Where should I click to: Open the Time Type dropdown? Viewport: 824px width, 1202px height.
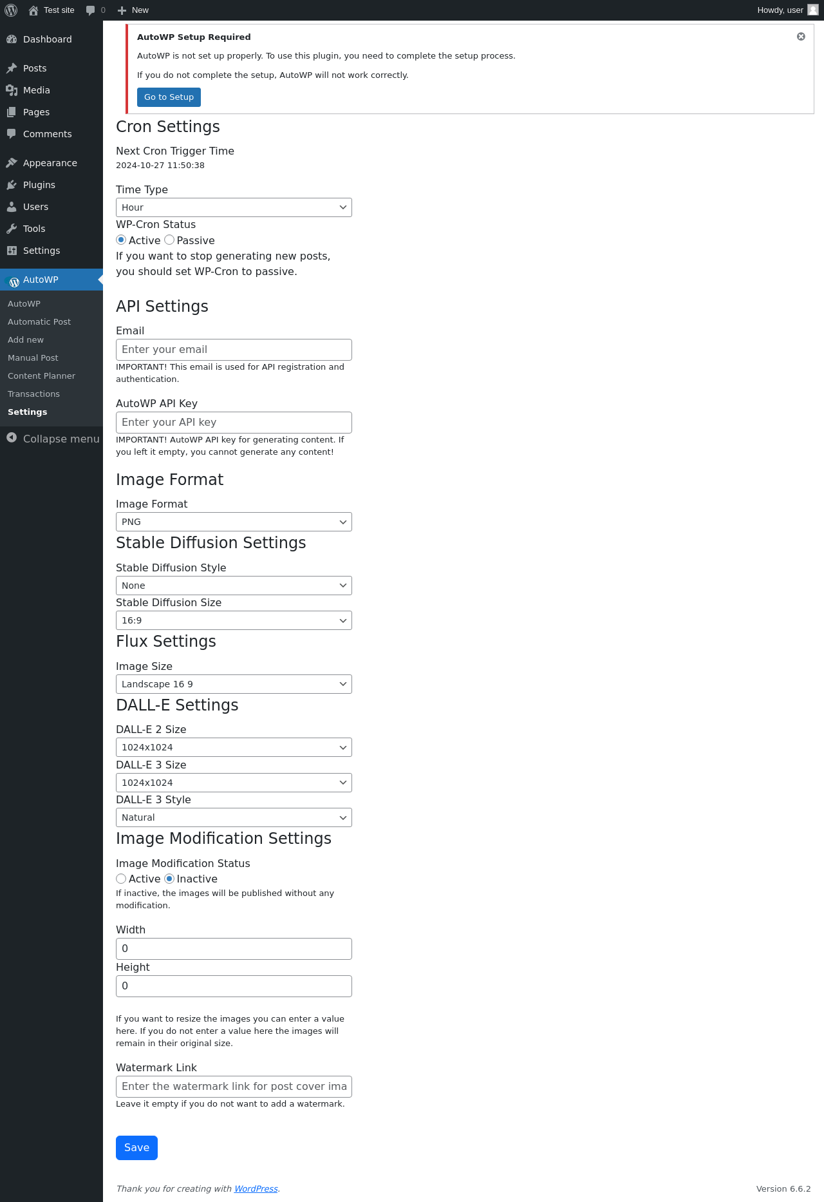coord(234,207)
